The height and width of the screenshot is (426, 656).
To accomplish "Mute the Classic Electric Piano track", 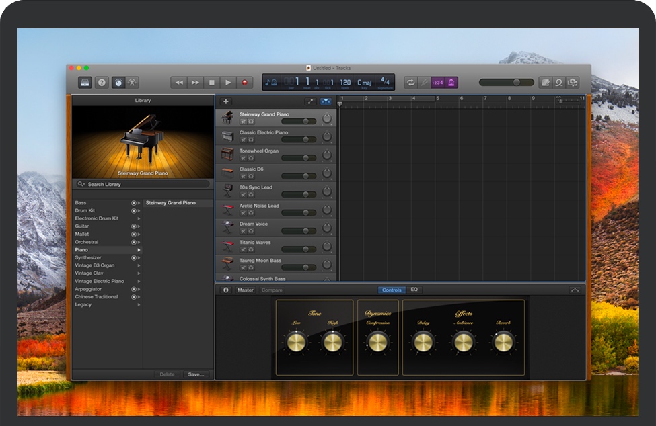I will point(243,140).
